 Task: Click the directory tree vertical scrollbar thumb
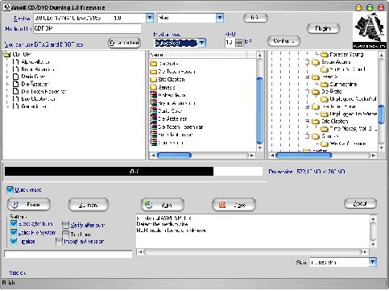pyautogui.click(x=382, y=114)
